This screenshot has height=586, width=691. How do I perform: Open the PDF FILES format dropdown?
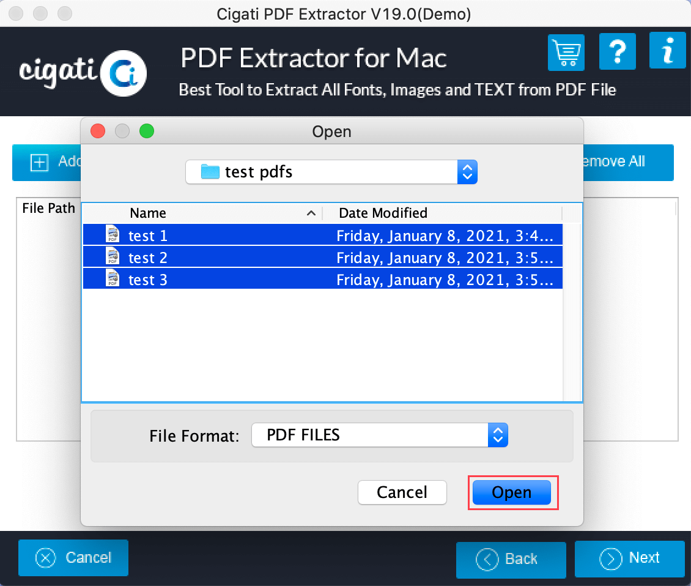pyautogui.click(x=379, y=435)
